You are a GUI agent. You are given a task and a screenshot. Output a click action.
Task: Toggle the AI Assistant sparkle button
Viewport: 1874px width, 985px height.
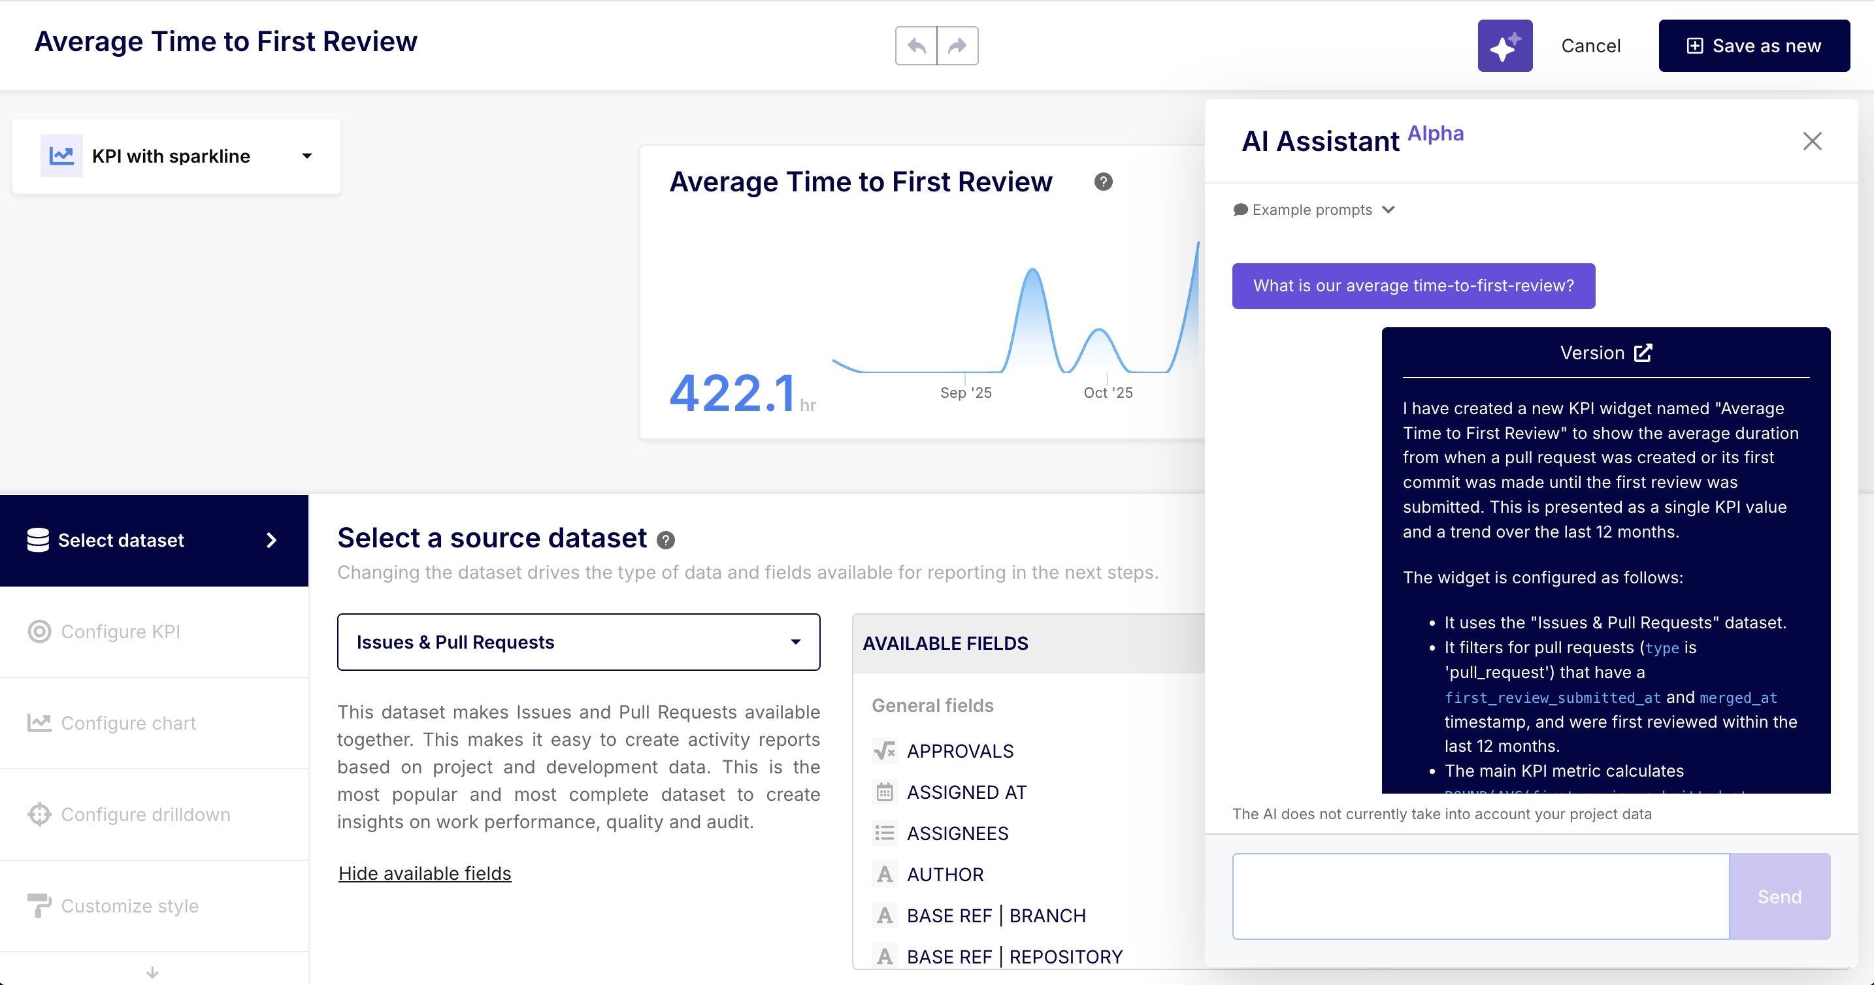1504,46
